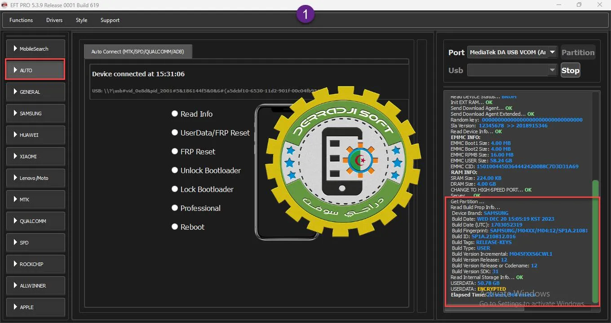Click the EFT PRO title bar icon
This screenshot has width=611, height=323.
(5, 5)
